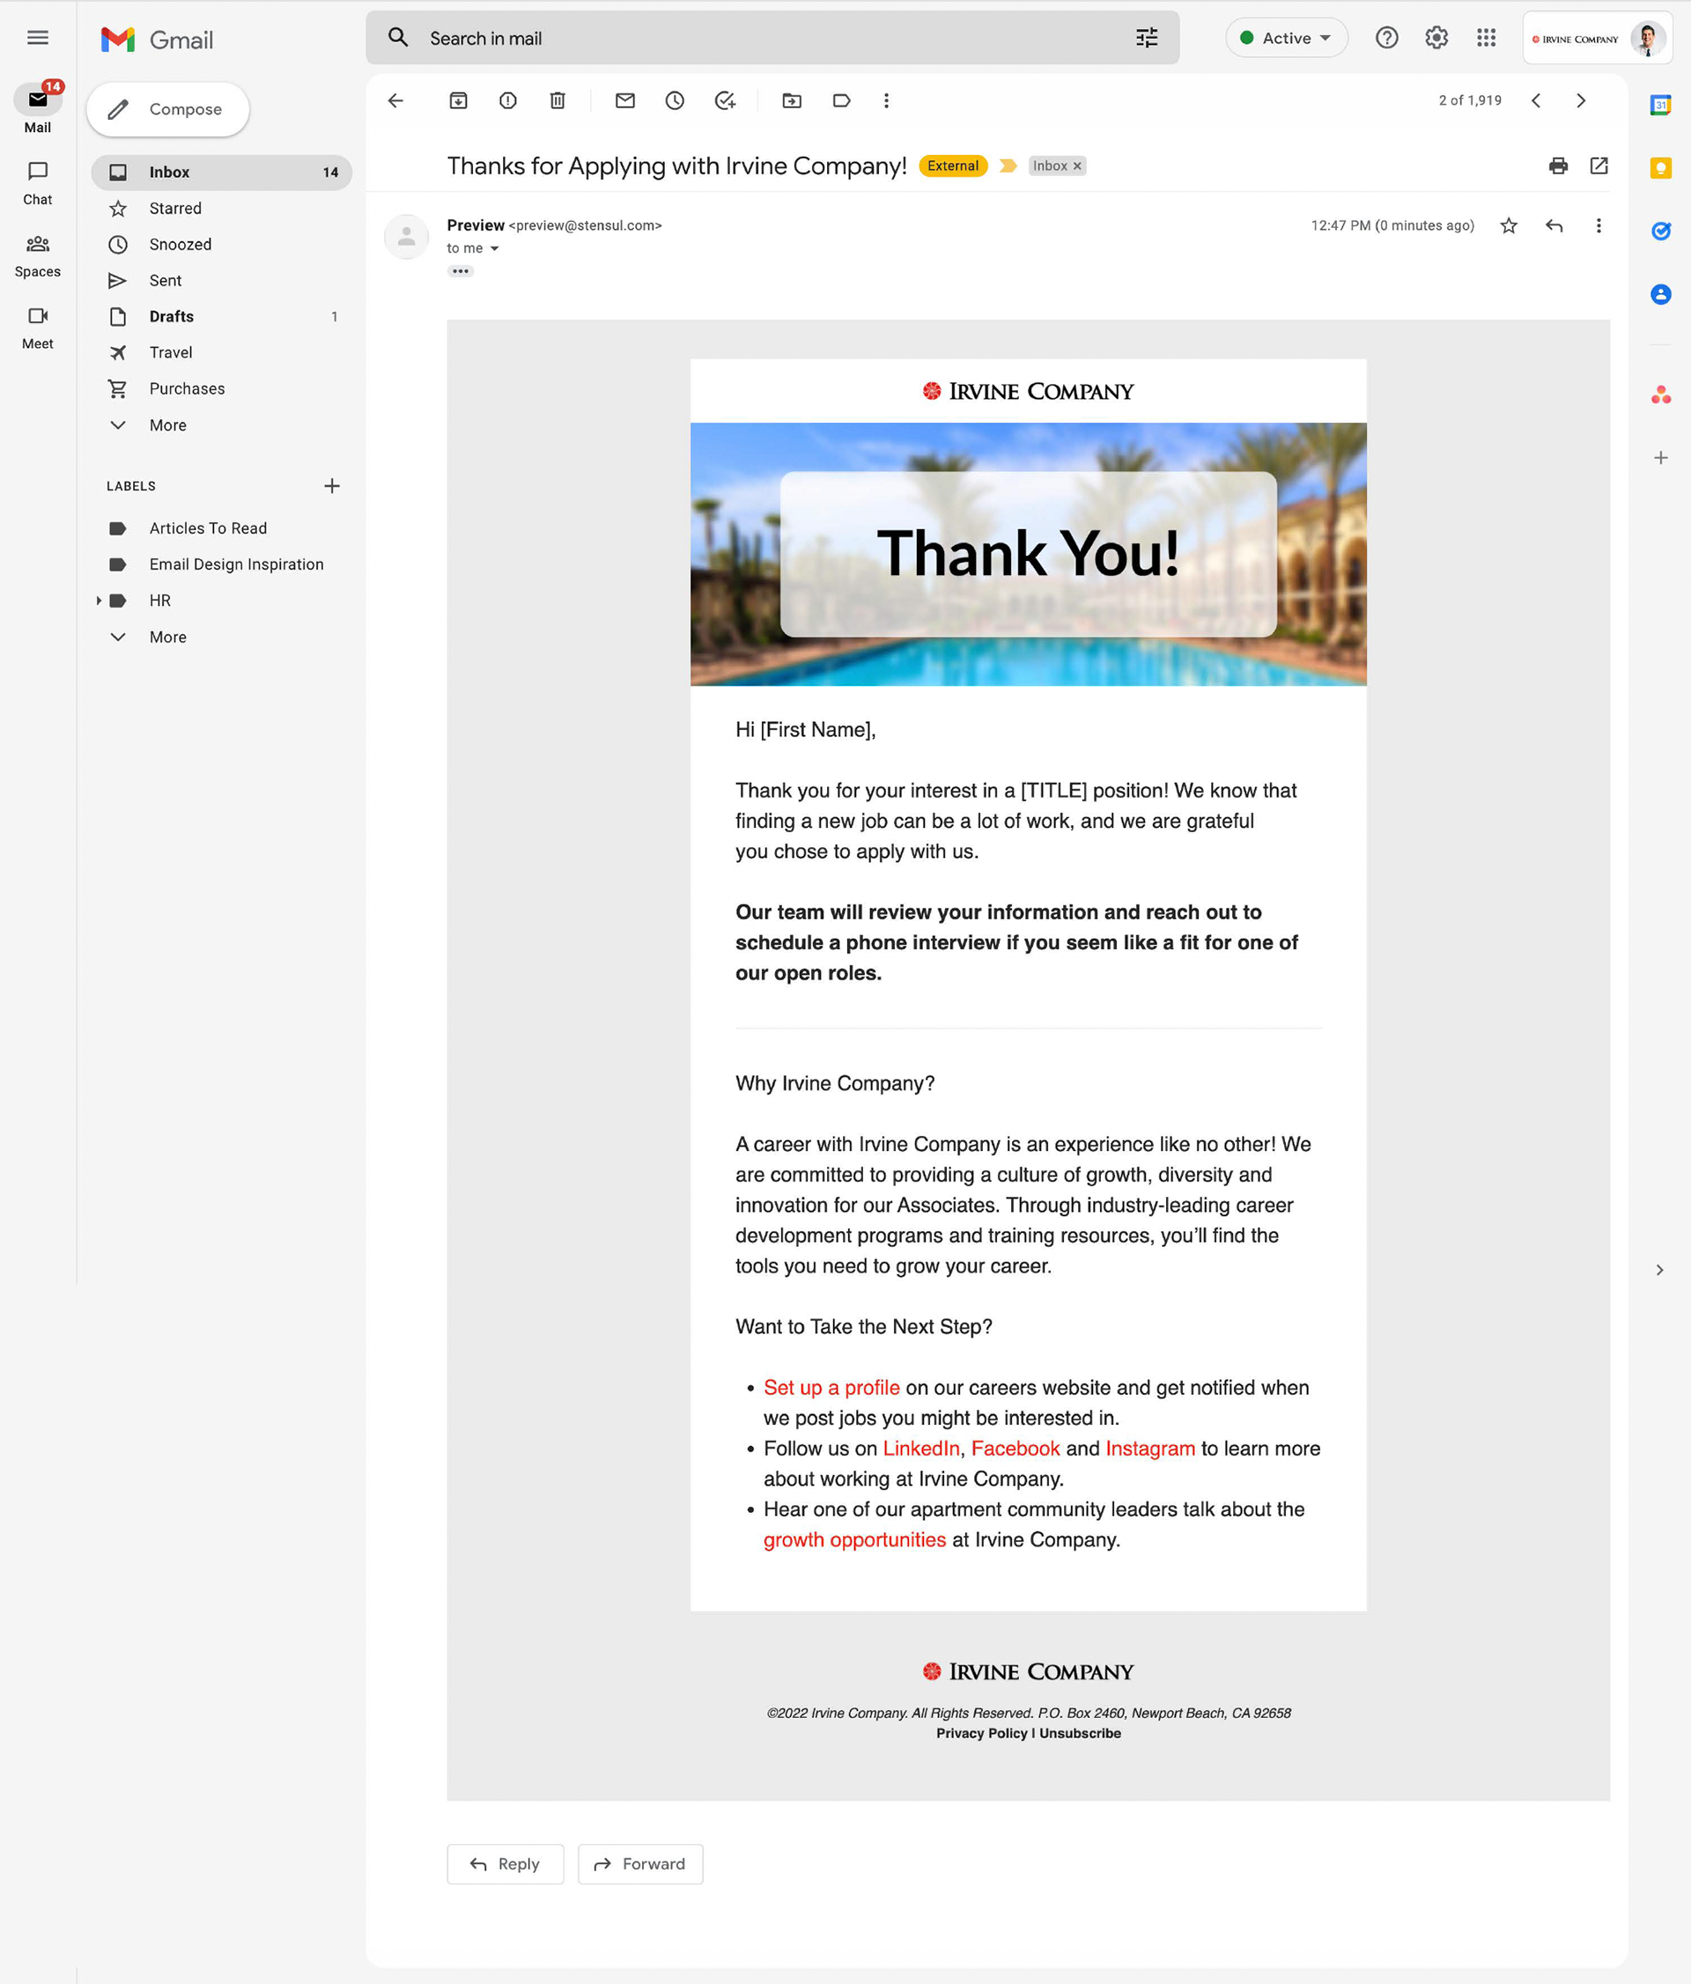Open the Asana add-on icon
This screenshot has height=1984, width=1691.
(1661, 395)
